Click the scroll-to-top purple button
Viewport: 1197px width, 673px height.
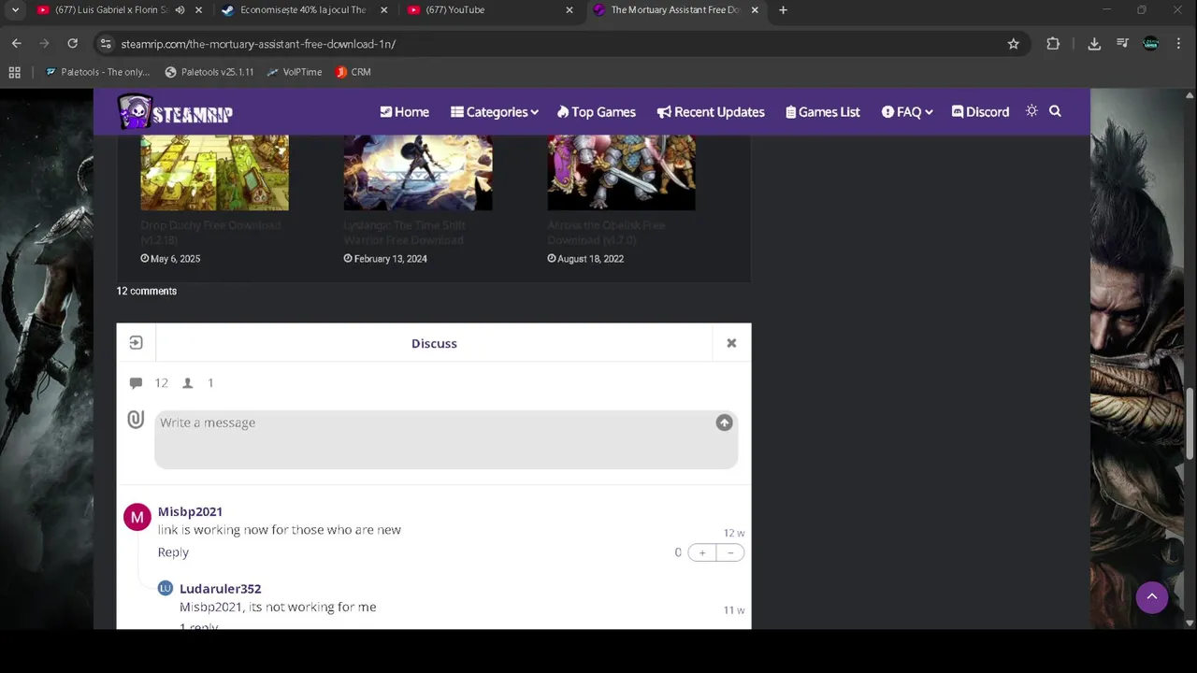pyautogui.click(x=1152, y=597)
